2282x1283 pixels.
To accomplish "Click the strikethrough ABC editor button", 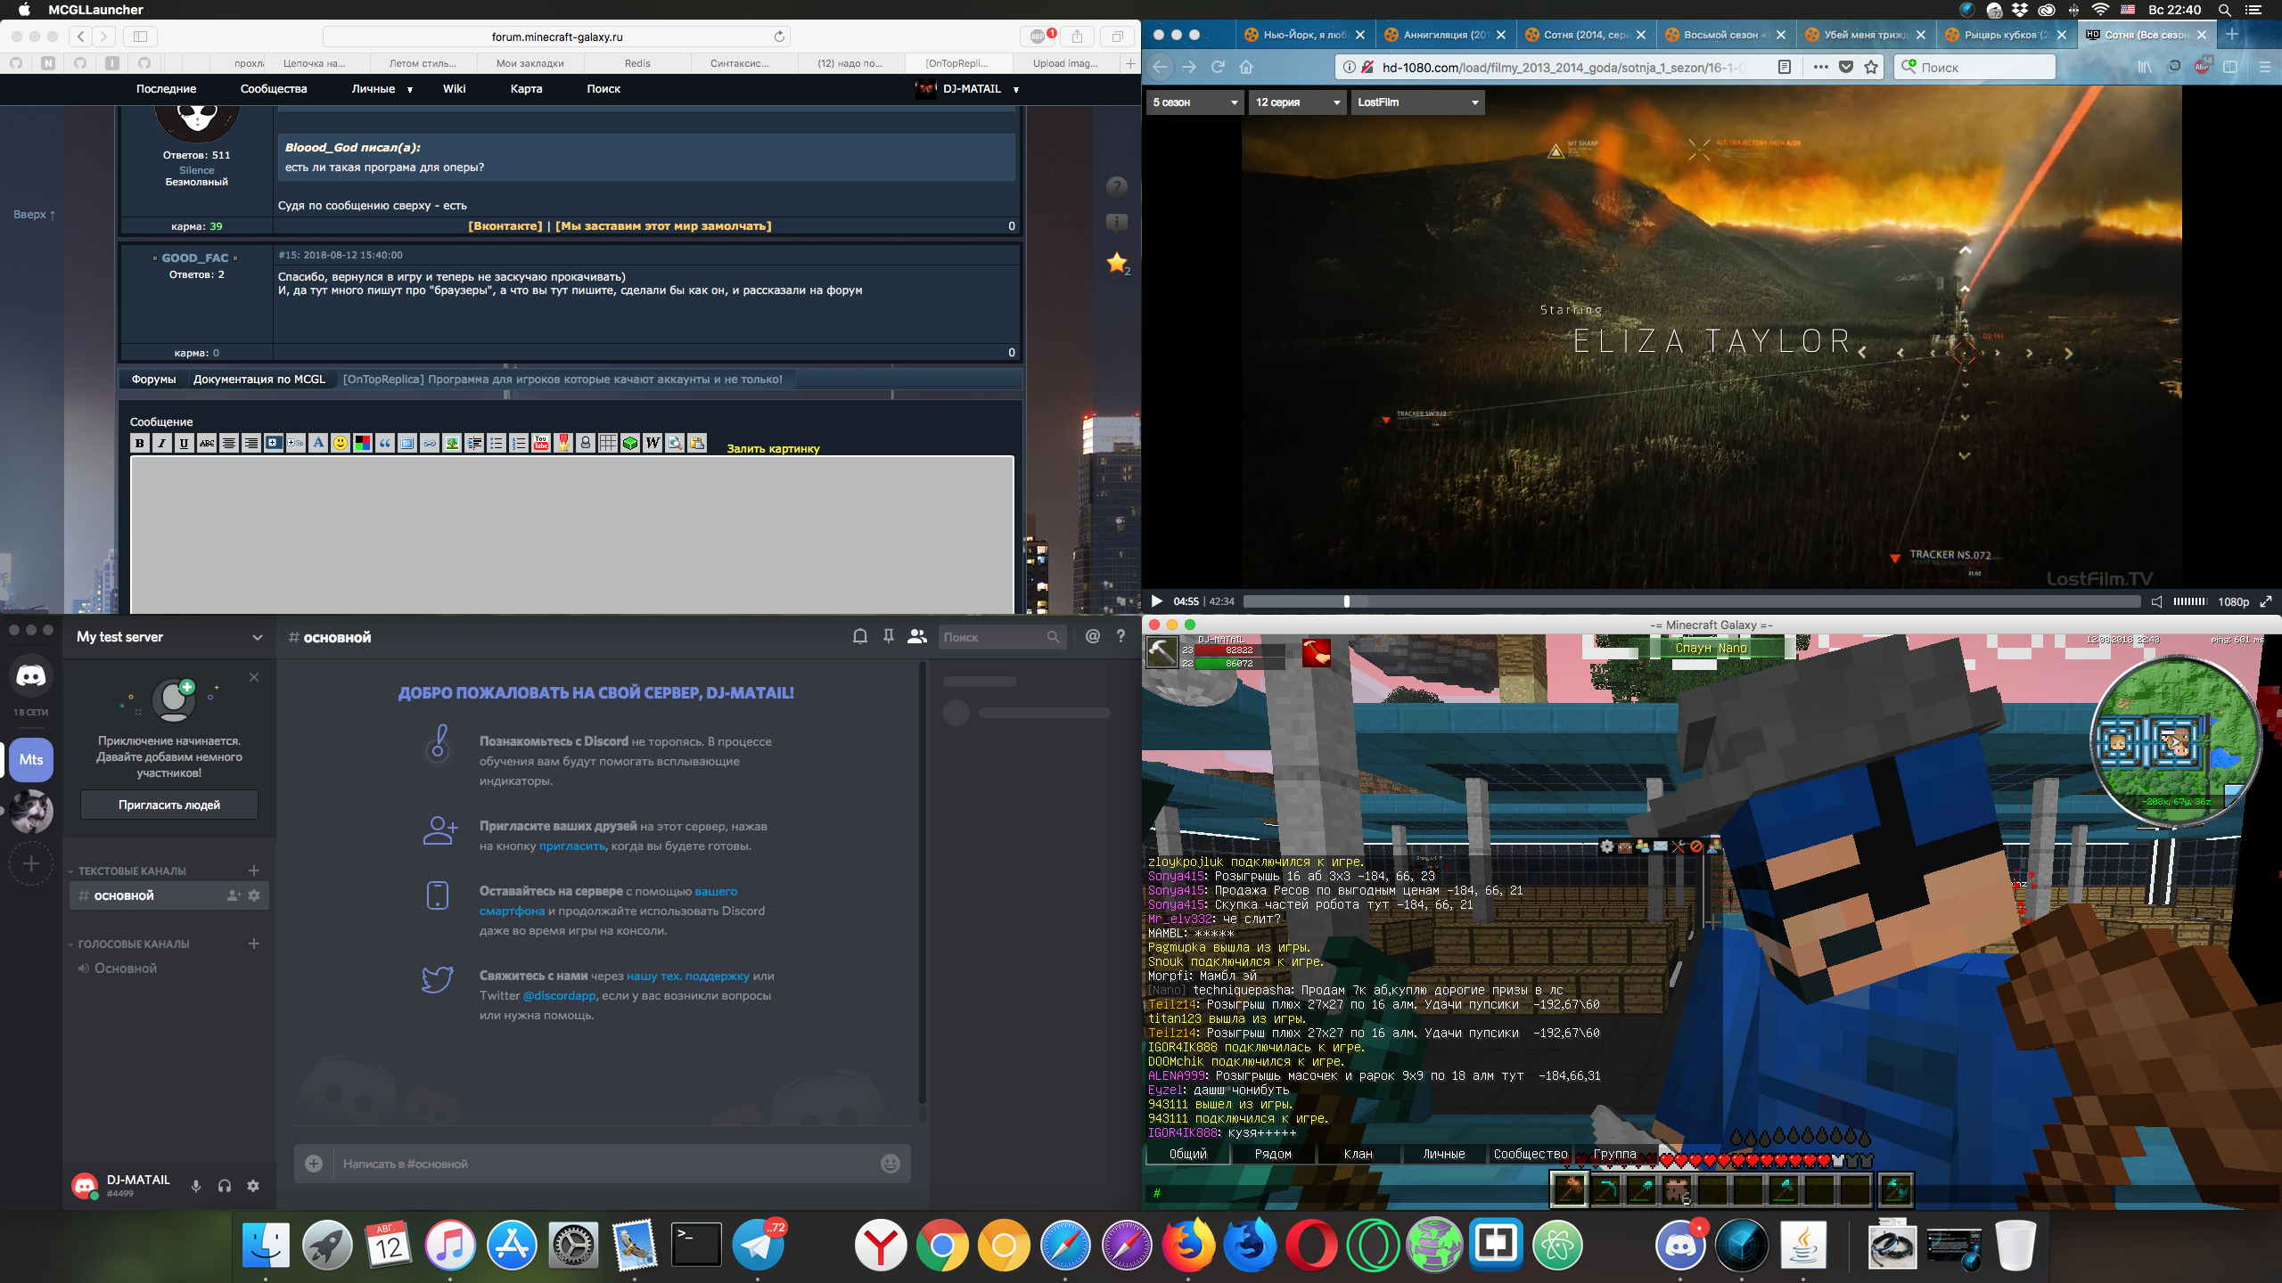I will (x=207, y=443).
